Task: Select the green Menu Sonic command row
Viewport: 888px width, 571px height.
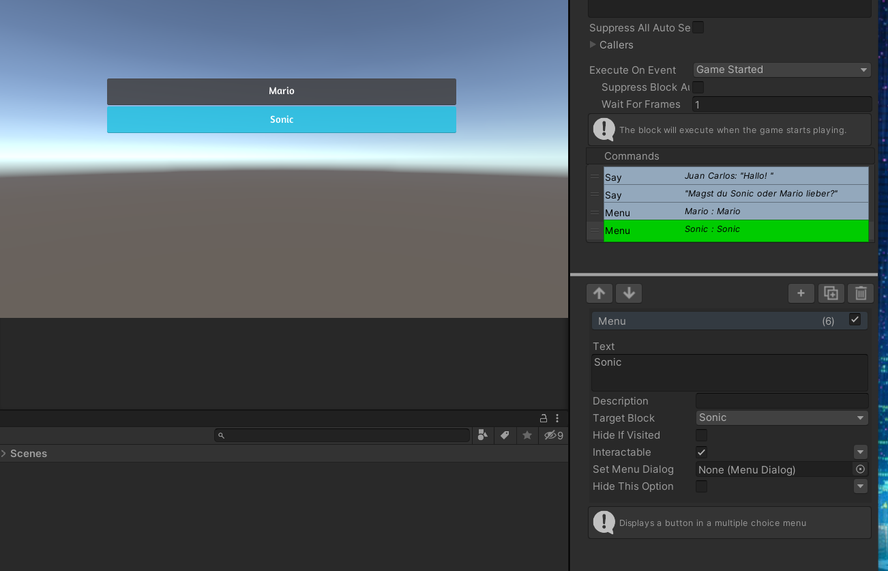Action: (x=736, y=231)
